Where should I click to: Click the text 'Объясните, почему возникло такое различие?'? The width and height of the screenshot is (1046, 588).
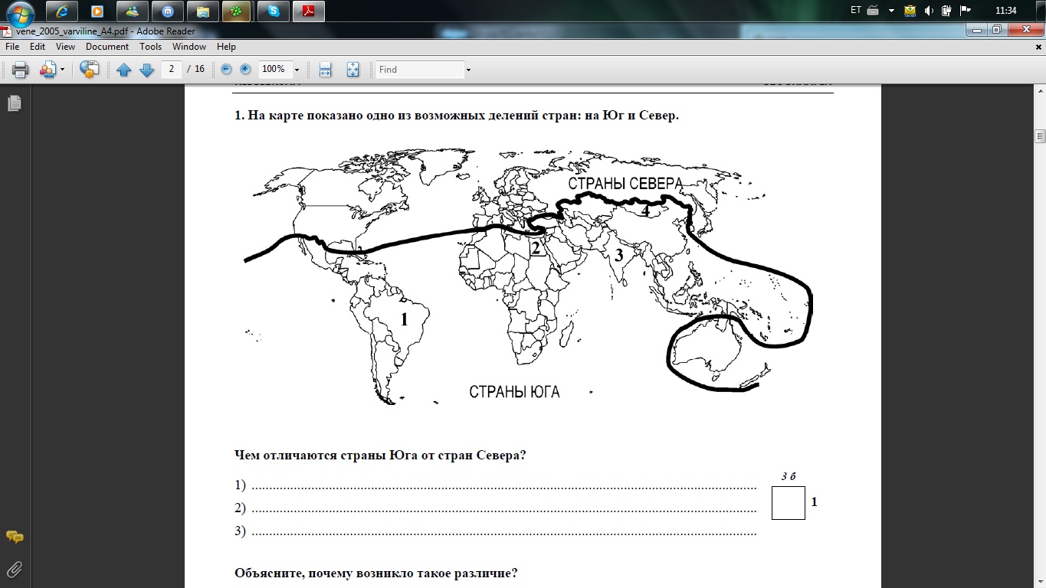[376, 573]
